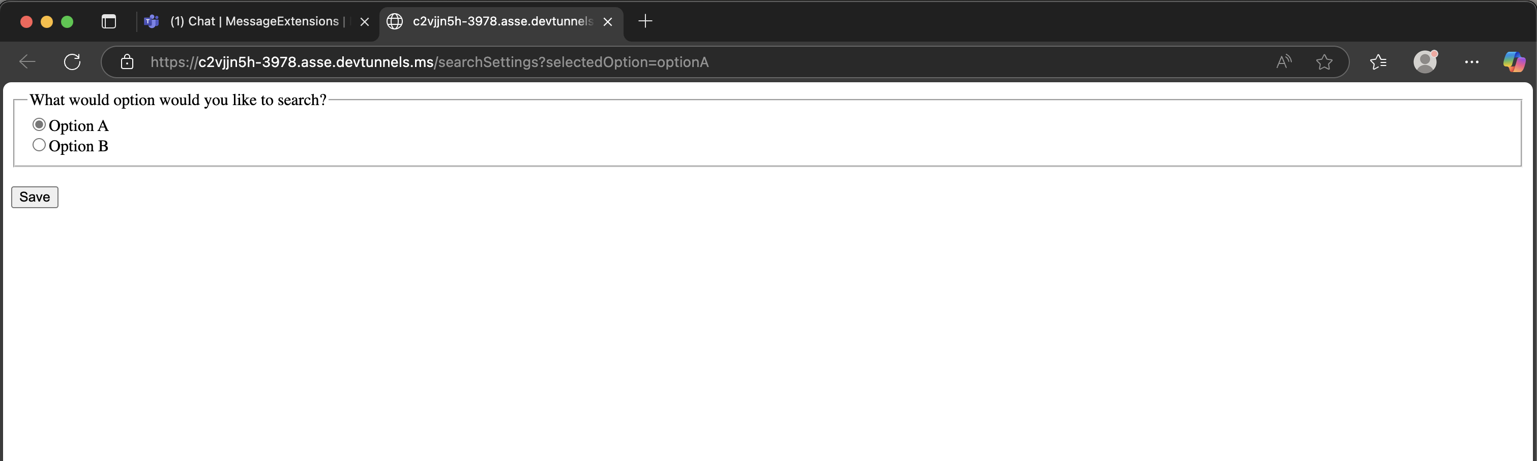Add this page to favorites star
This screenshot has height=461, width=1537.
[1324, 62]
